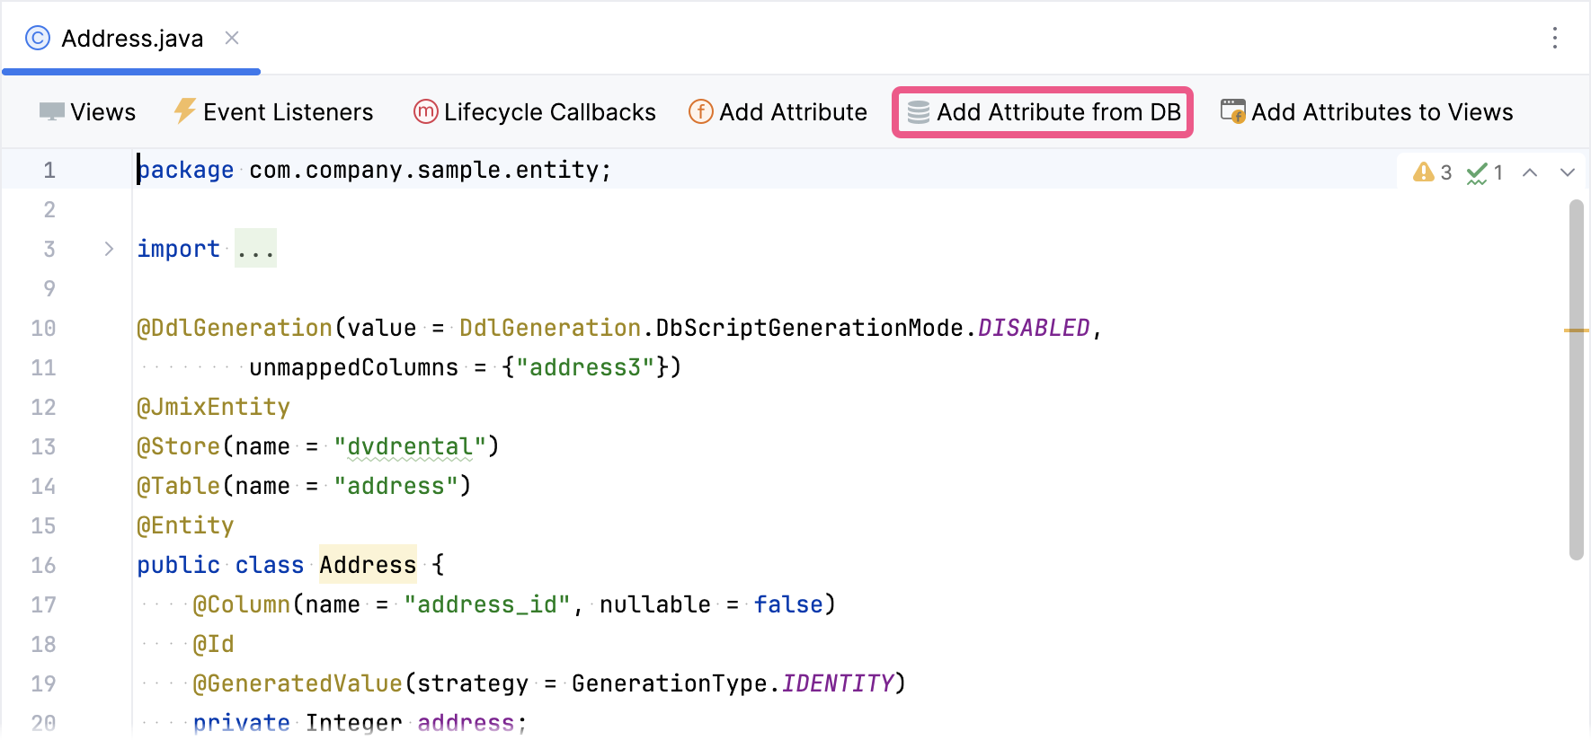Open Add Attribute from DB action
The image size is (1591, 740).
click(x=1057, y=112)
